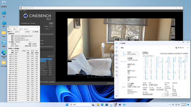Viewport: 191px width, 107px height.
Task: Open Microsoft Edge desktop shortcut
Action: tap(4, 54)
